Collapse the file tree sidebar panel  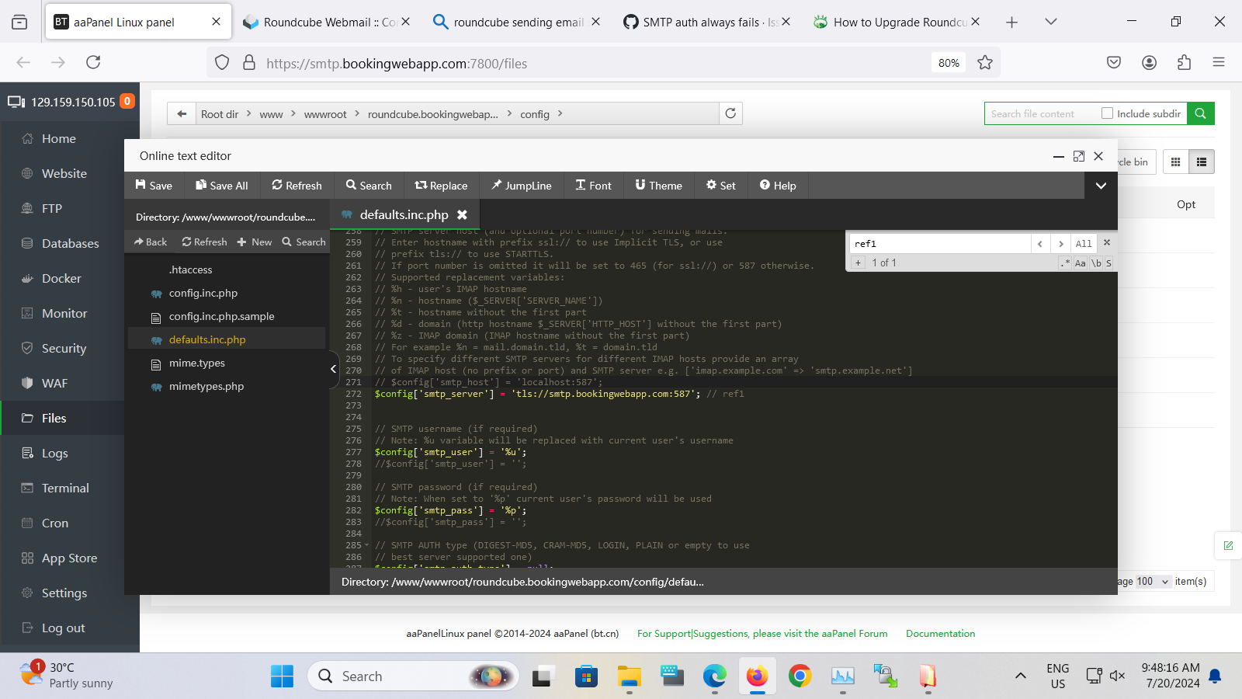click(333, 369)
